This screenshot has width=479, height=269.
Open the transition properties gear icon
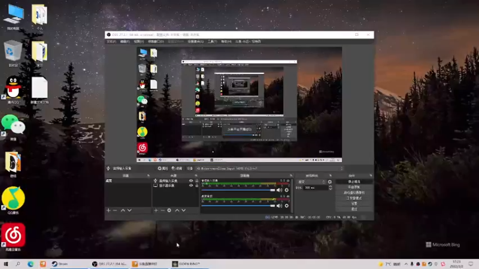(330, 182)
